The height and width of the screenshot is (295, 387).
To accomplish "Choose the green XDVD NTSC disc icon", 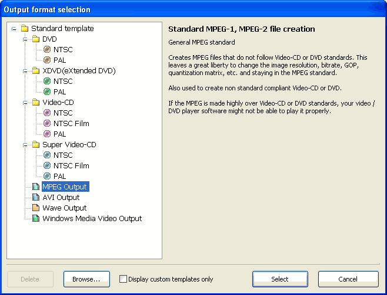I will click(x=47, y=81).
